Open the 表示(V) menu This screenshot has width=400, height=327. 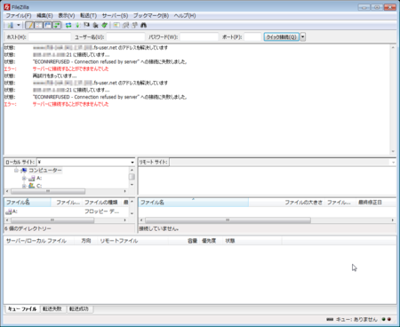point(67,16)
